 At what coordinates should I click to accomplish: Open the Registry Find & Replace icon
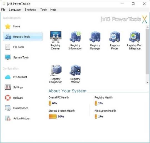click(134, 37)
